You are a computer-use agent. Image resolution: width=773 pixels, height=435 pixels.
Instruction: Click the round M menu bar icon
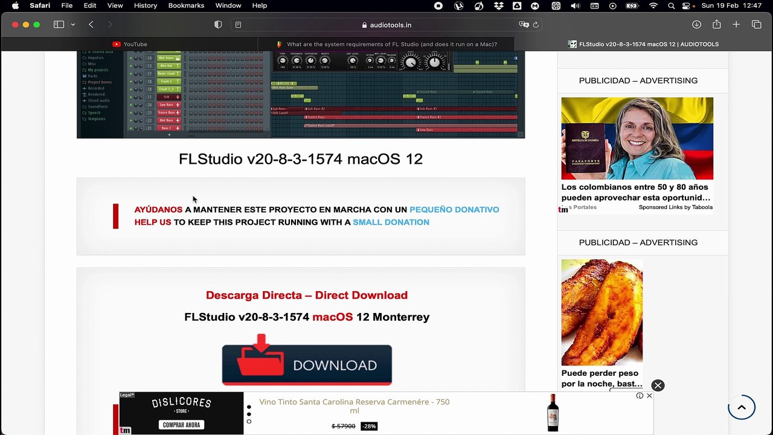[x=535, y=5]
